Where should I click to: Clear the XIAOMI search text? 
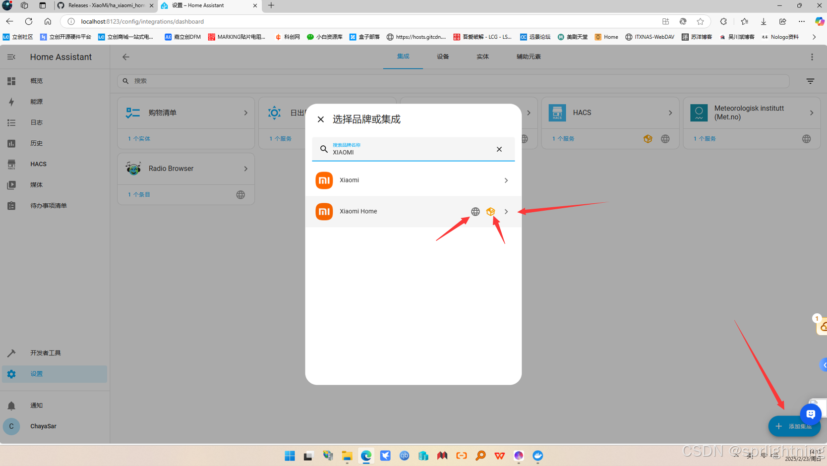499,149
